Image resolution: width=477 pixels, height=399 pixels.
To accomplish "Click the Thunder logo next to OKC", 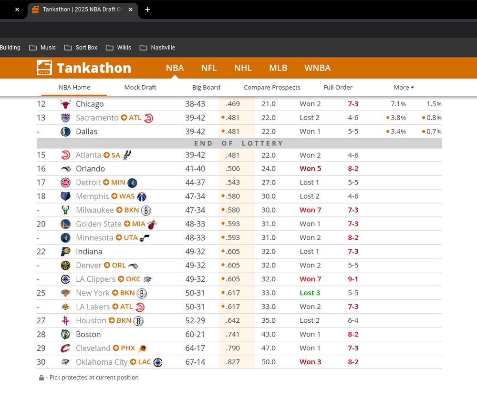I will tap(147, 279).
